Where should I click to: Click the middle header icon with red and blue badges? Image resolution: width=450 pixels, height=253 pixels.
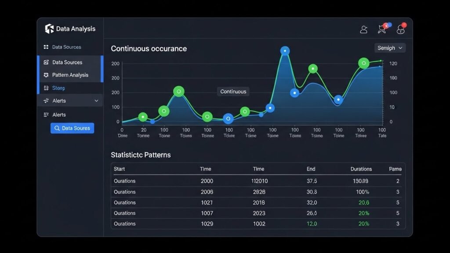(383, 29)
